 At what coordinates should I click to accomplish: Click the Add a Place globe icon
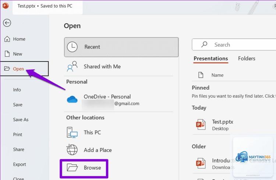pos(72,149)
